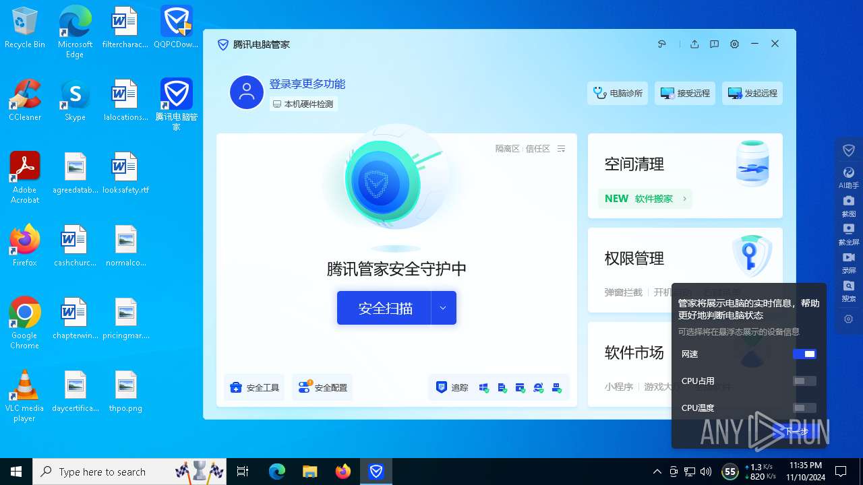Show hidden system tray icons chevron
The image size is (863, 485).
657,472
